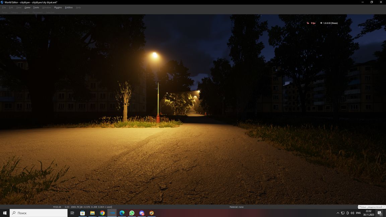Click the volume speaker tray icon

coord(352,213)
